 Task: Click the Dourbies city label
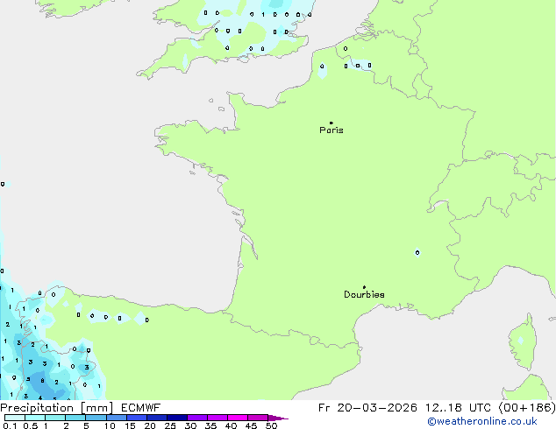[x=364, y=294]
